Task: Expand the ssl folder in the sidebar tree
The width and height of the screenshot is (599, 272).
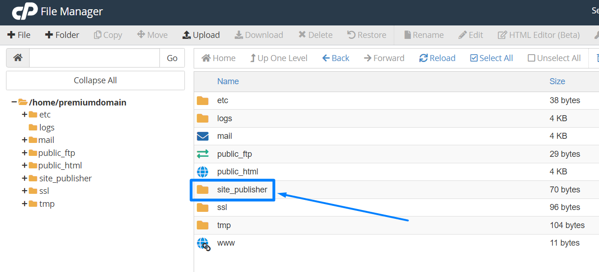Action: click(24, 191)
